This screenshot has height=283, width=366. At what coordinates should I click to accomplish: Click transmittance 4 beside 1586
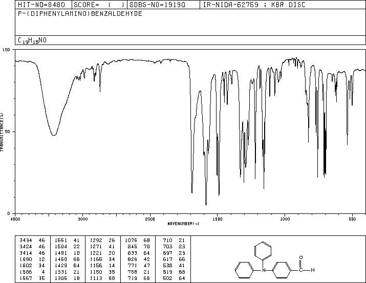(43, 272)
